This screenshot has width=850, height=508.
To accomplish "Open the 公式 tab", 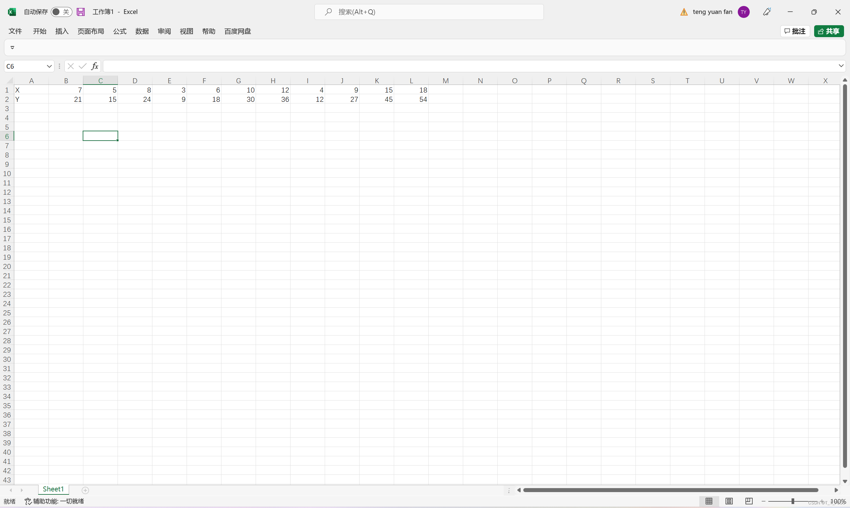I will coord(120,31).
